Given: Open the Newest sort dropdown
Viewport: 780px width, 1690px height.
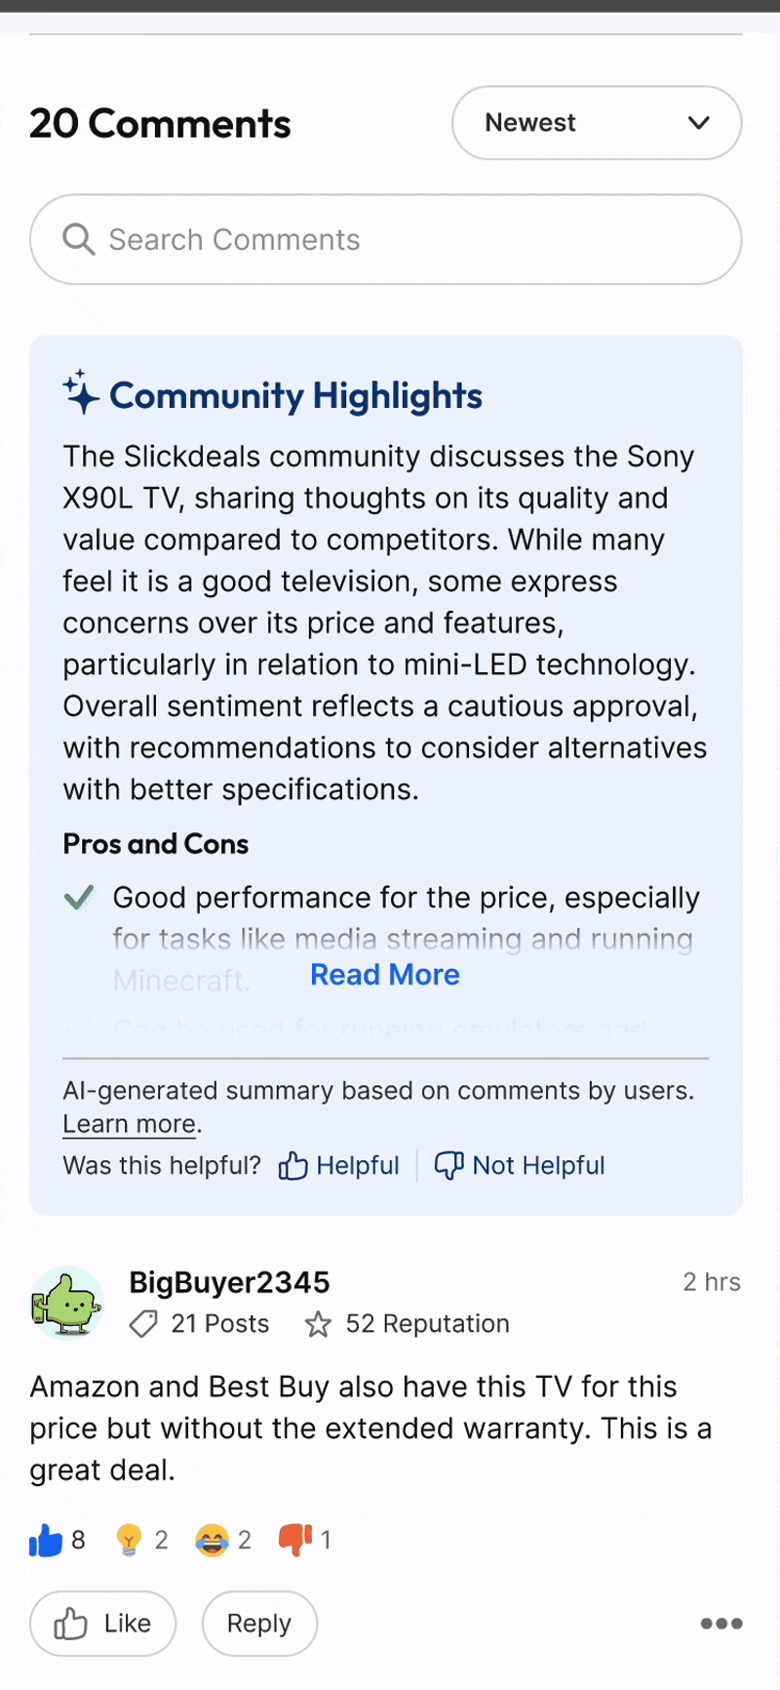Looking at the screenshot, I should 596,123.
